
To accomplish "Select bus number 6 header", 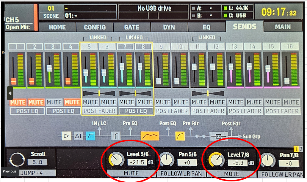I will tap(107, 47).
